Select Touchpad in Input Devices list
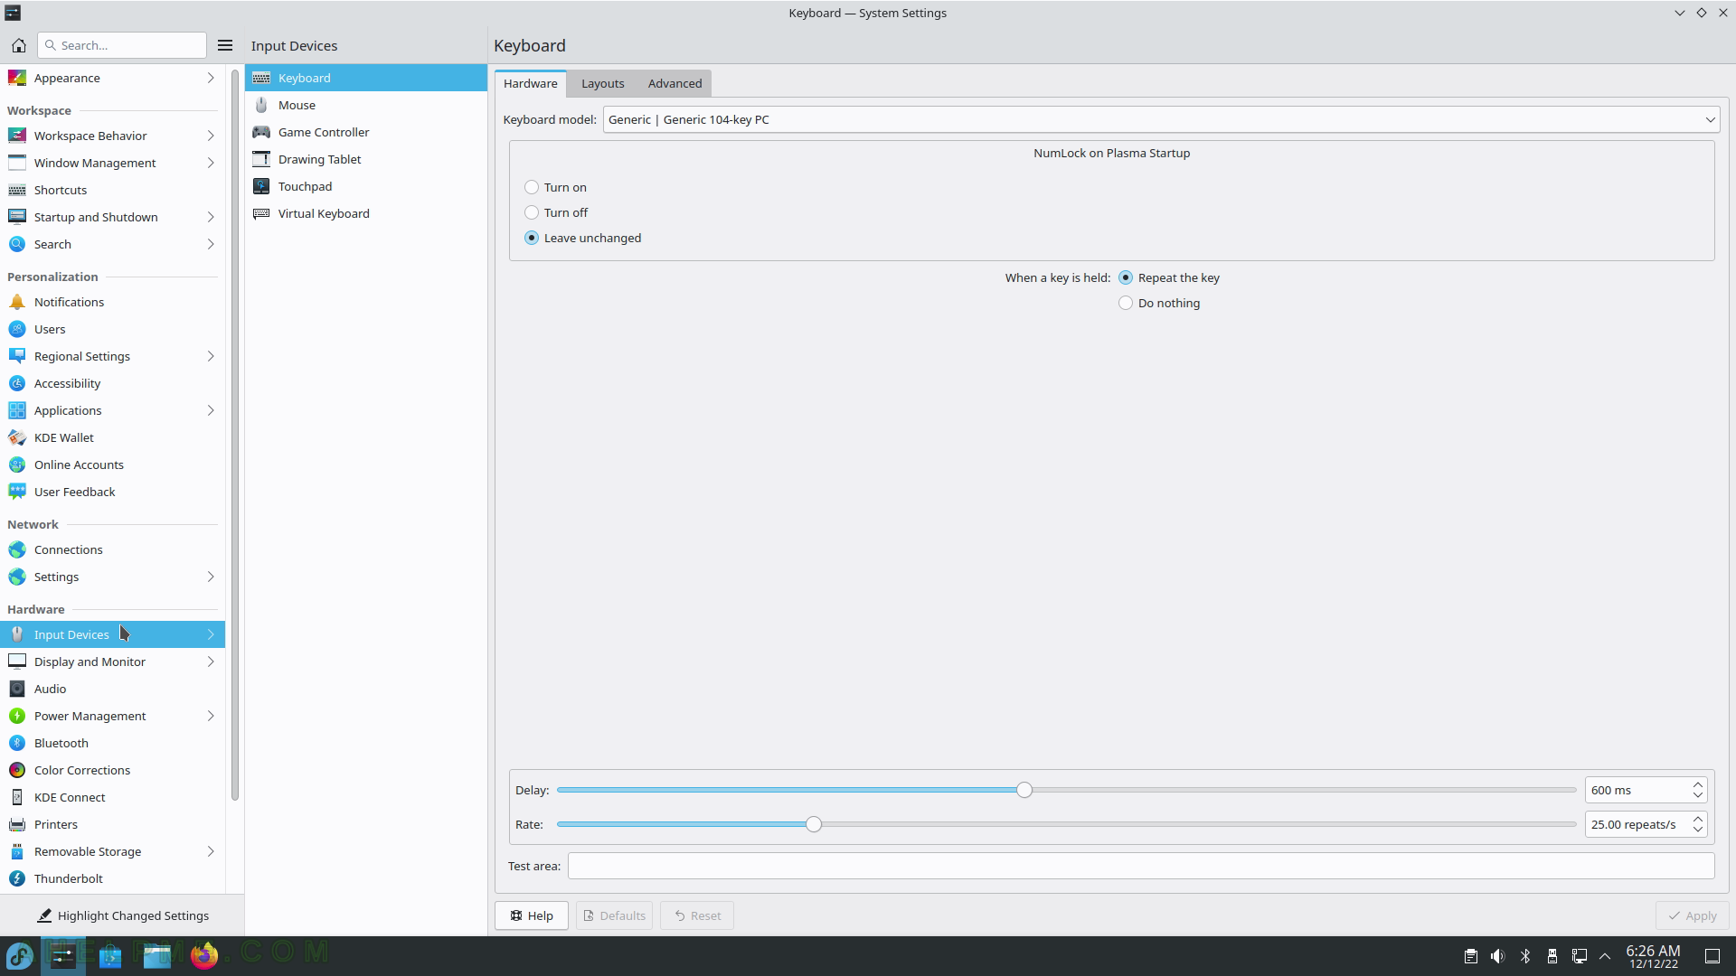The image size is (1736, 976). coord(366,186)
